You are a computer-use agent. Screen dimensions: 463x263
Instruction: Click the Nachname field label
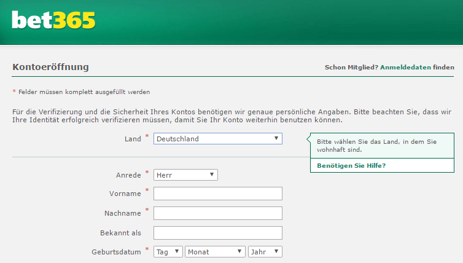[x=123, y=213]
